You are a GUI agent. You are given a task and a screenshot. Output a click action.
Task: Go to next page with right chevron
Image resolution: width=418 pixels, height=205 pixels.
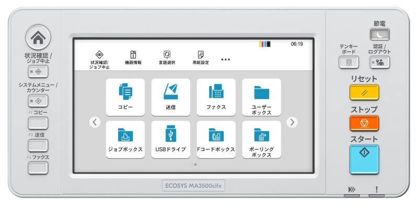click(292, 122)
